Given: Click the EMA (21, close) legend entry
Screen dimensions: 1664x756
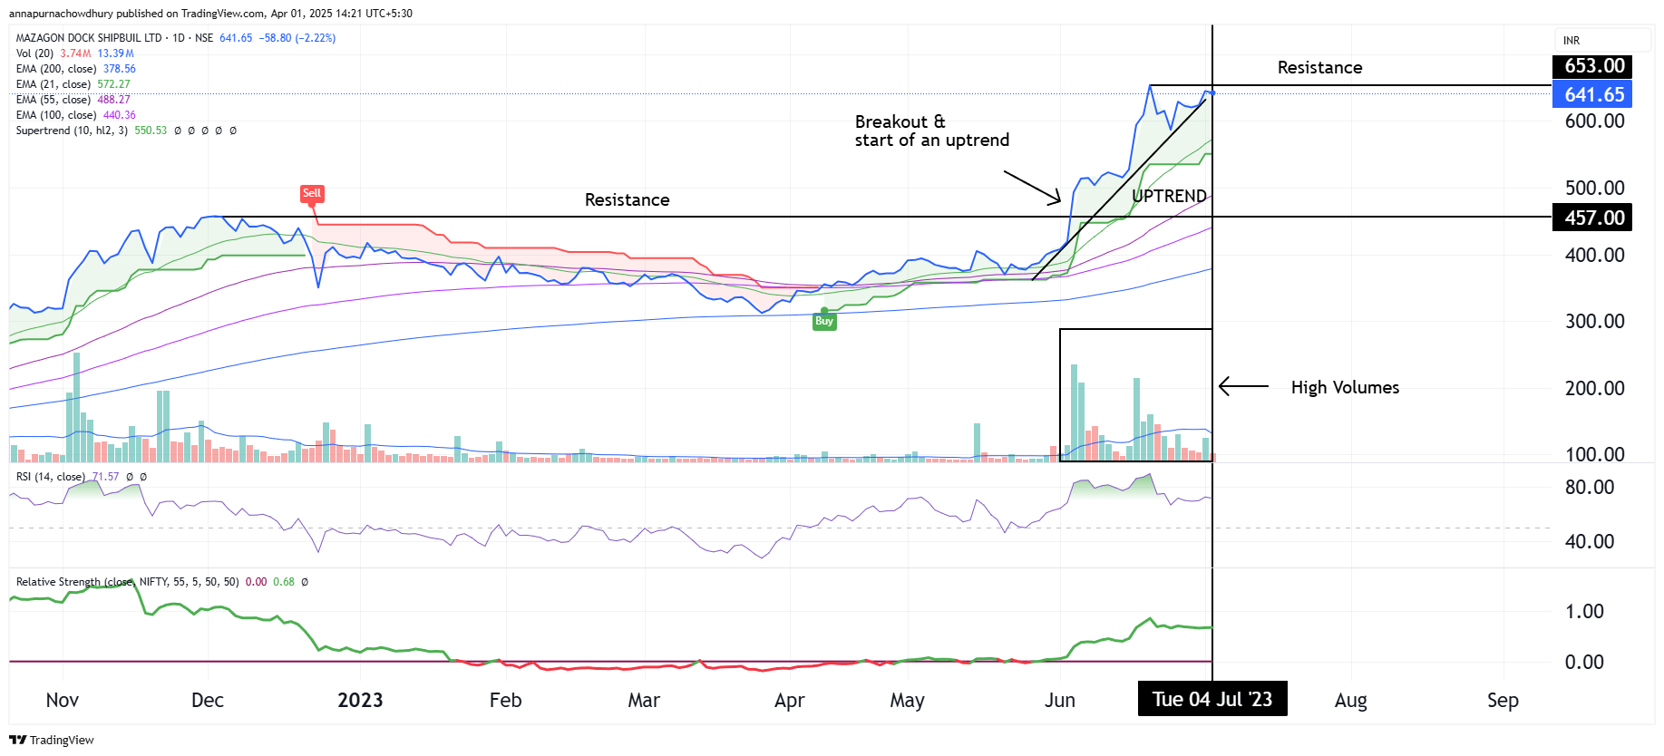Looking at the screenshot, I should pyautogui.click(x=54, y=84).
